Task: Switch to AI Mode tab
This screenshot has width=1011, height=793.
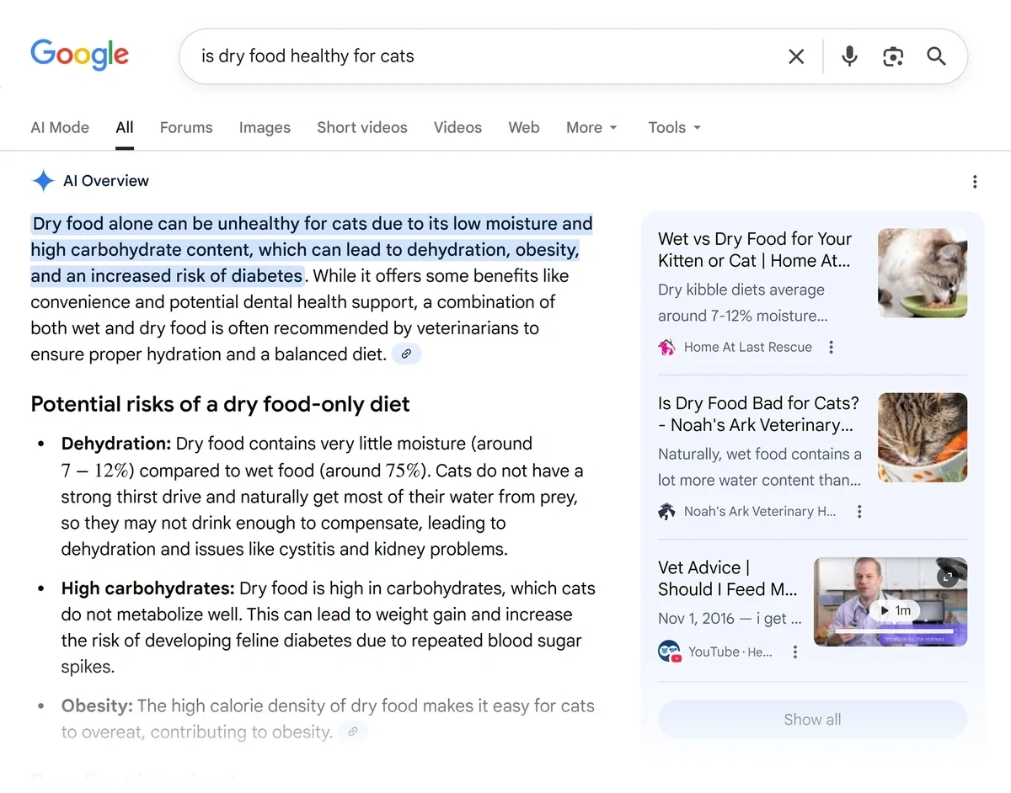Action: click(60, 128)
